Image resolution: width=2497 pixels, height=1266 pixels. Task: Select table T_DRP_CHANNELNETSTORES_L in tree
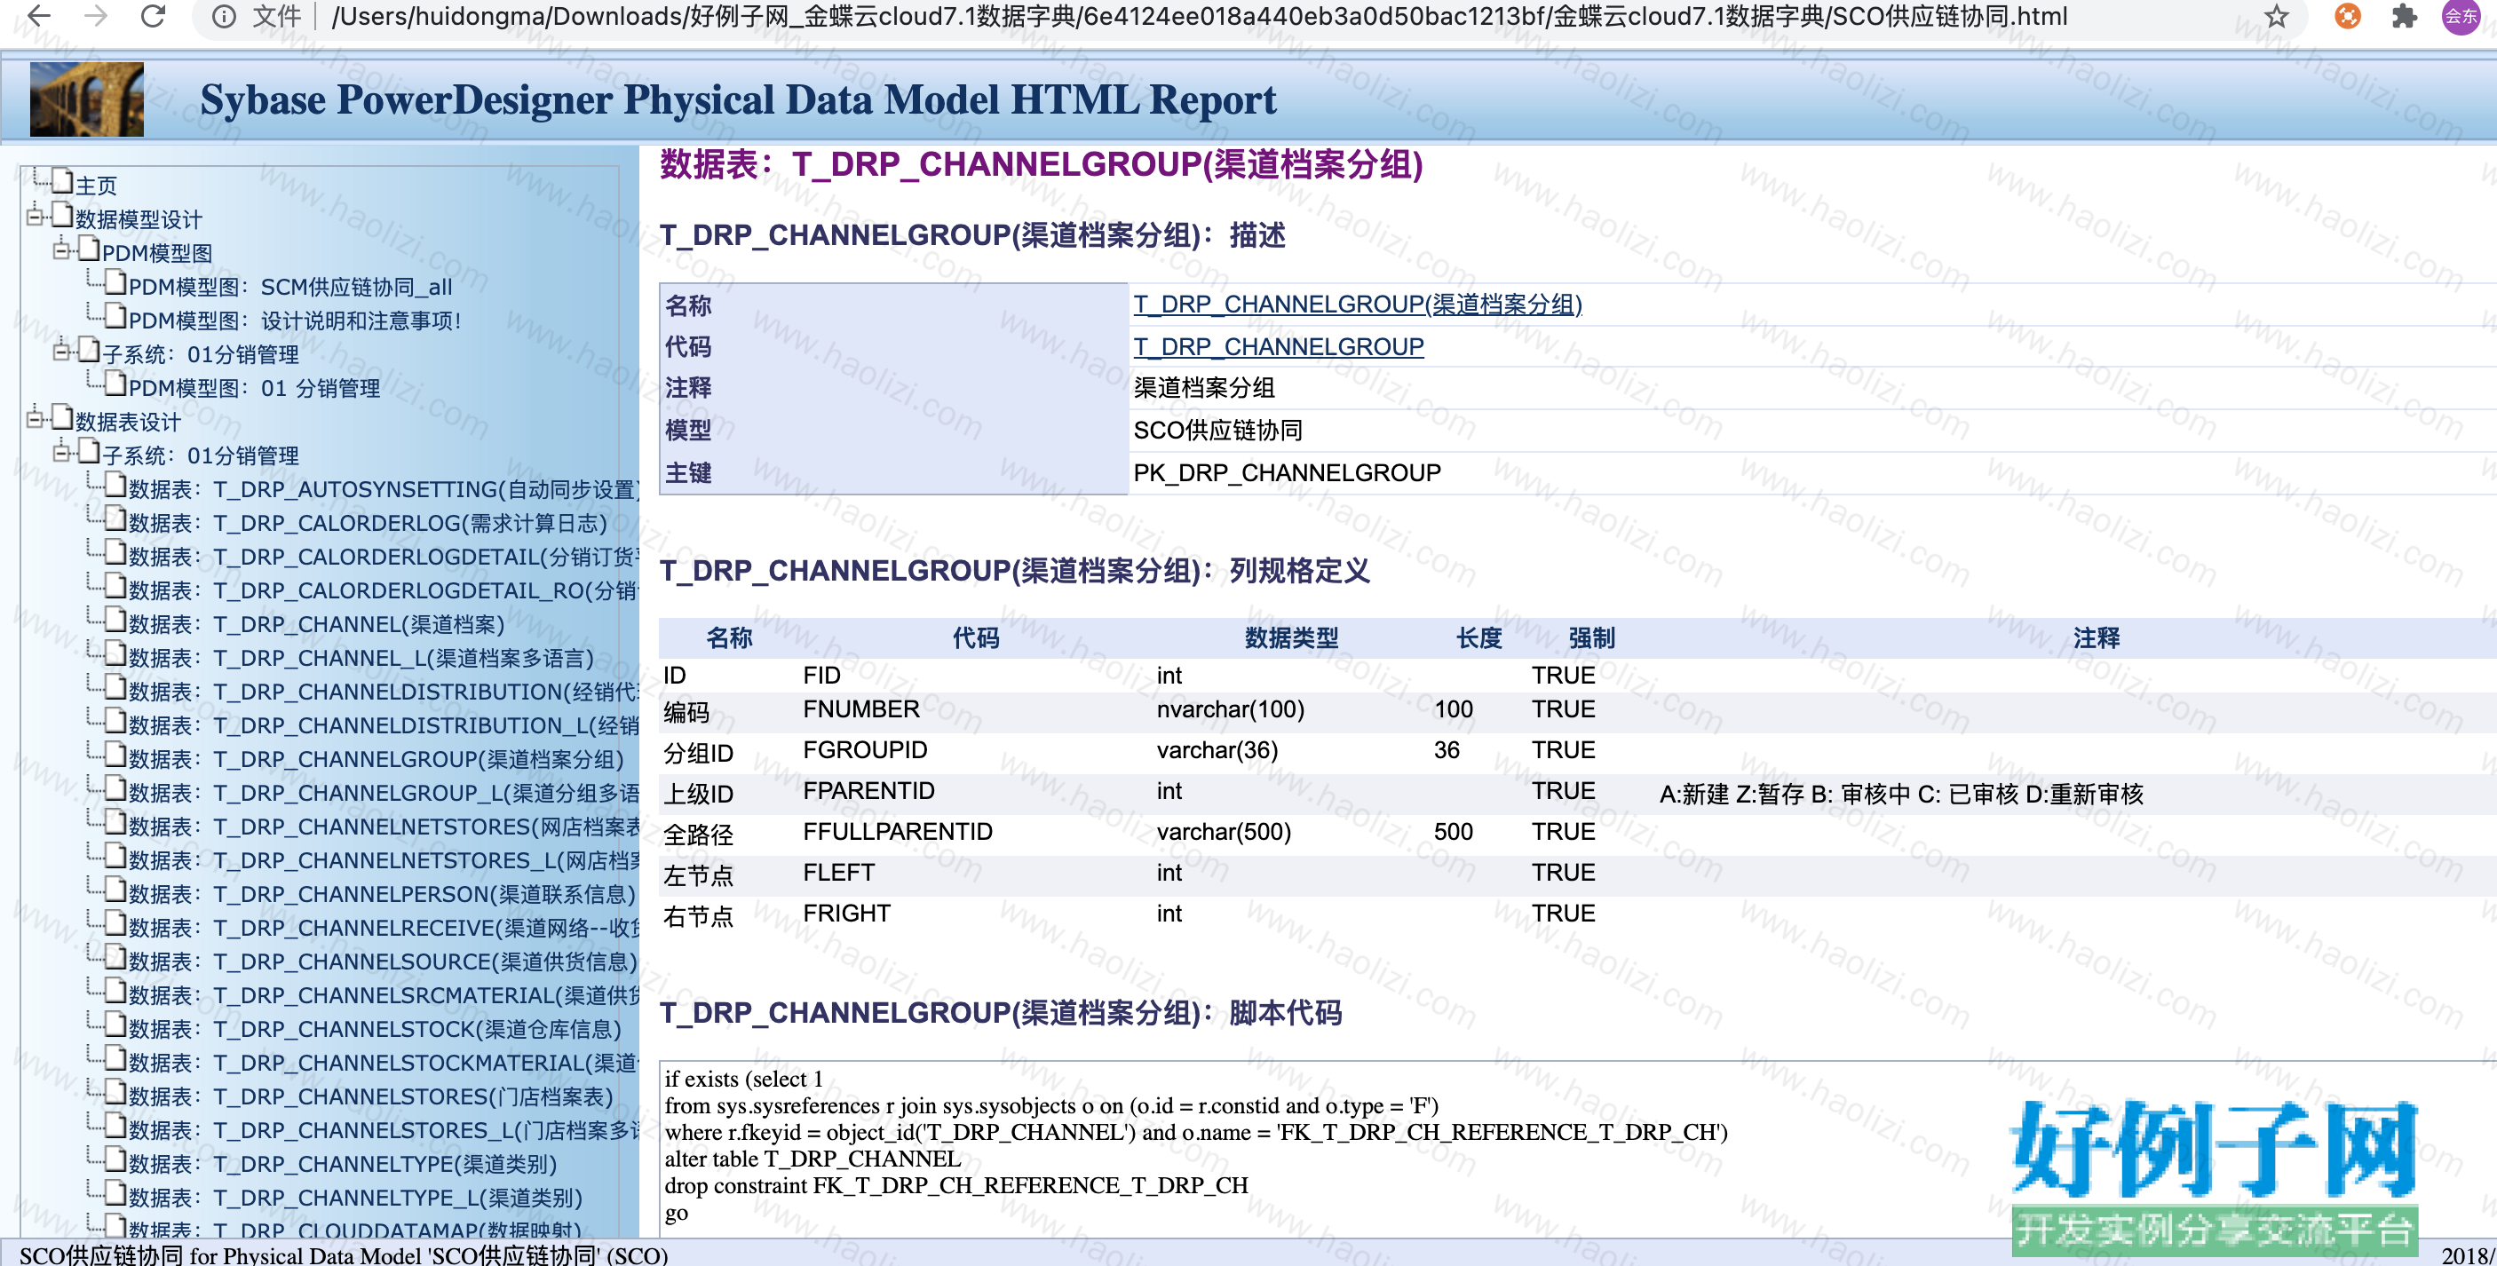(x=384, y=861)
